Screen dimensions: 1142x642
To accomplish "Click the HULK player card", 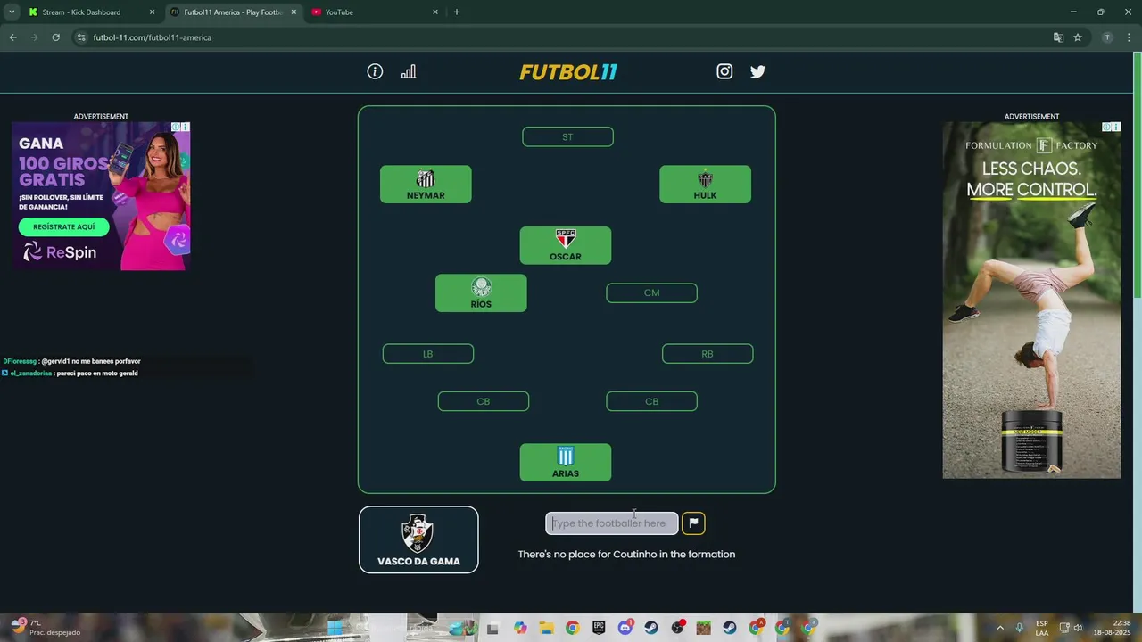I will pos(705,185).
